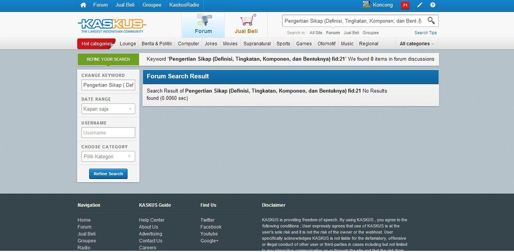Open Facebook link under Find Us
The width and height of the screenshot is (514, 252).
[211, 227]
